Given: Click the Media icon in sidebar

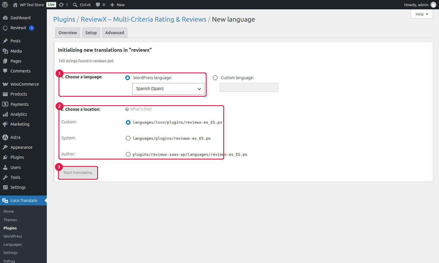Looking at the screenshot, I should 5,51.
